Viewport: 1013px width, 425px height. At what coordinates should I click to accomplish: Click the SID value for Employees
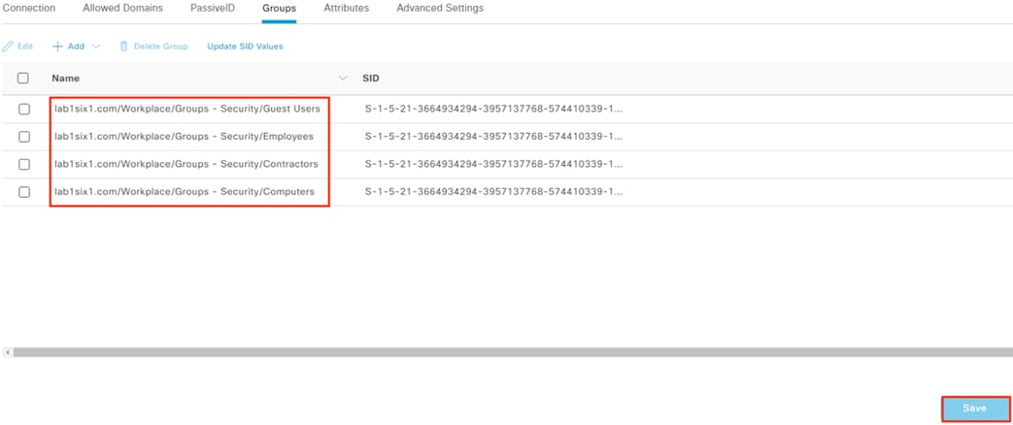tap(494, 137)
